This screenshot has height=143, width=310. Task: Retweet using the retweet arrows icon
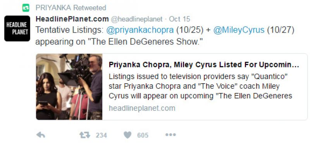coord(84,135)
